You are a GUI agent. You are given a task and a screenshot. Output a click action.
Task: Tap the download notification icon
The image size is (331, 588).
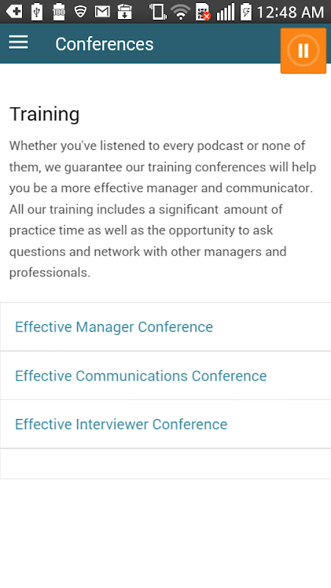(124, 12)
